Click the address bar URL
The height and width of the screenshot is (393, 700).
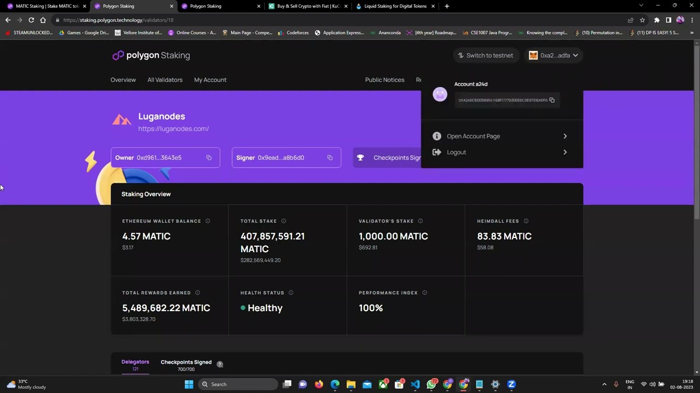(x=118, y=20)
